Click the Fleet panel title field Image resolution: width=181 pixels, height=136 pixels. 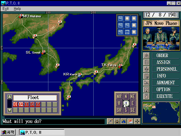pos(35,98)
